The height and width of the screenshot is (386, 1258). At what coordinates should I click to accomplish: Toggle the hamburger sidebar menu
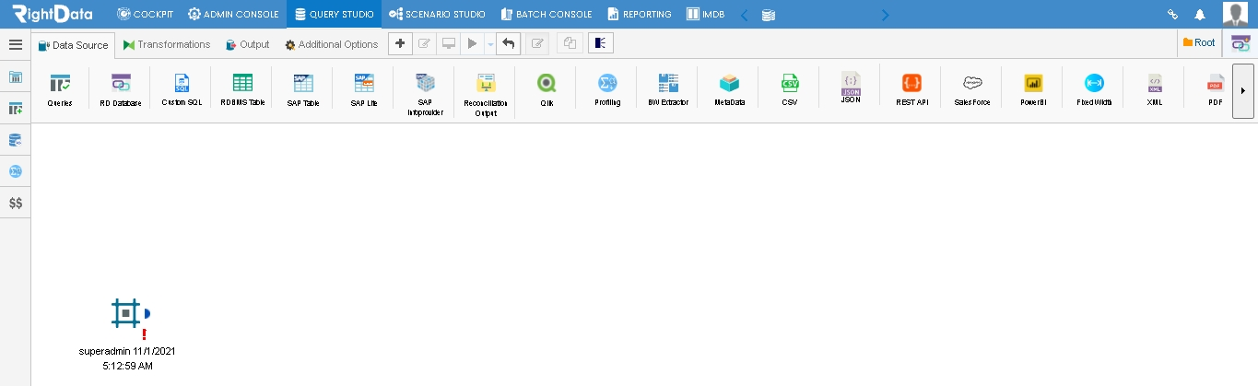click(x=15, y=44)
